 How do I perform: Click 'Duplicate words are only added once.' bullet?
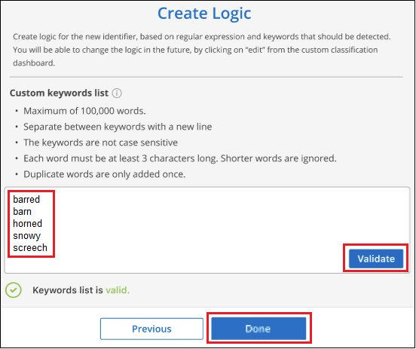105,174
